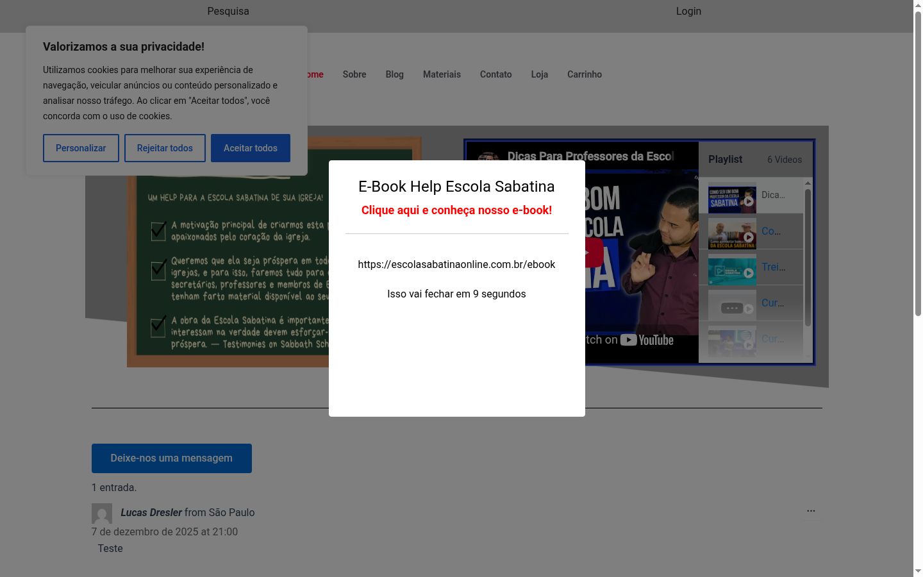This screenshot has width=923, height=577.
Task: Open the Loja menu item
Action: pyautogui.click(x=540, y=74)
